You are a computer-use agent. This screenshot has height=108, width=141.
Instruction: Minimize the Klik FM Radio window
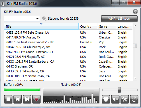(116, 3)
